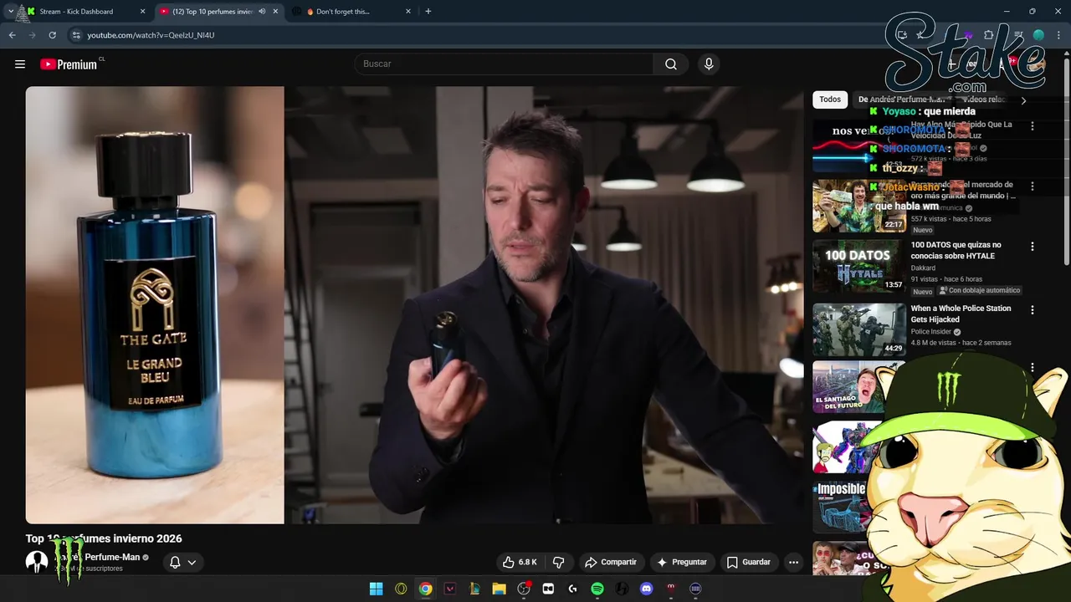
Task: Dislike the video with thumbs down
Action: pyautogui.click(x=559, y=562)
